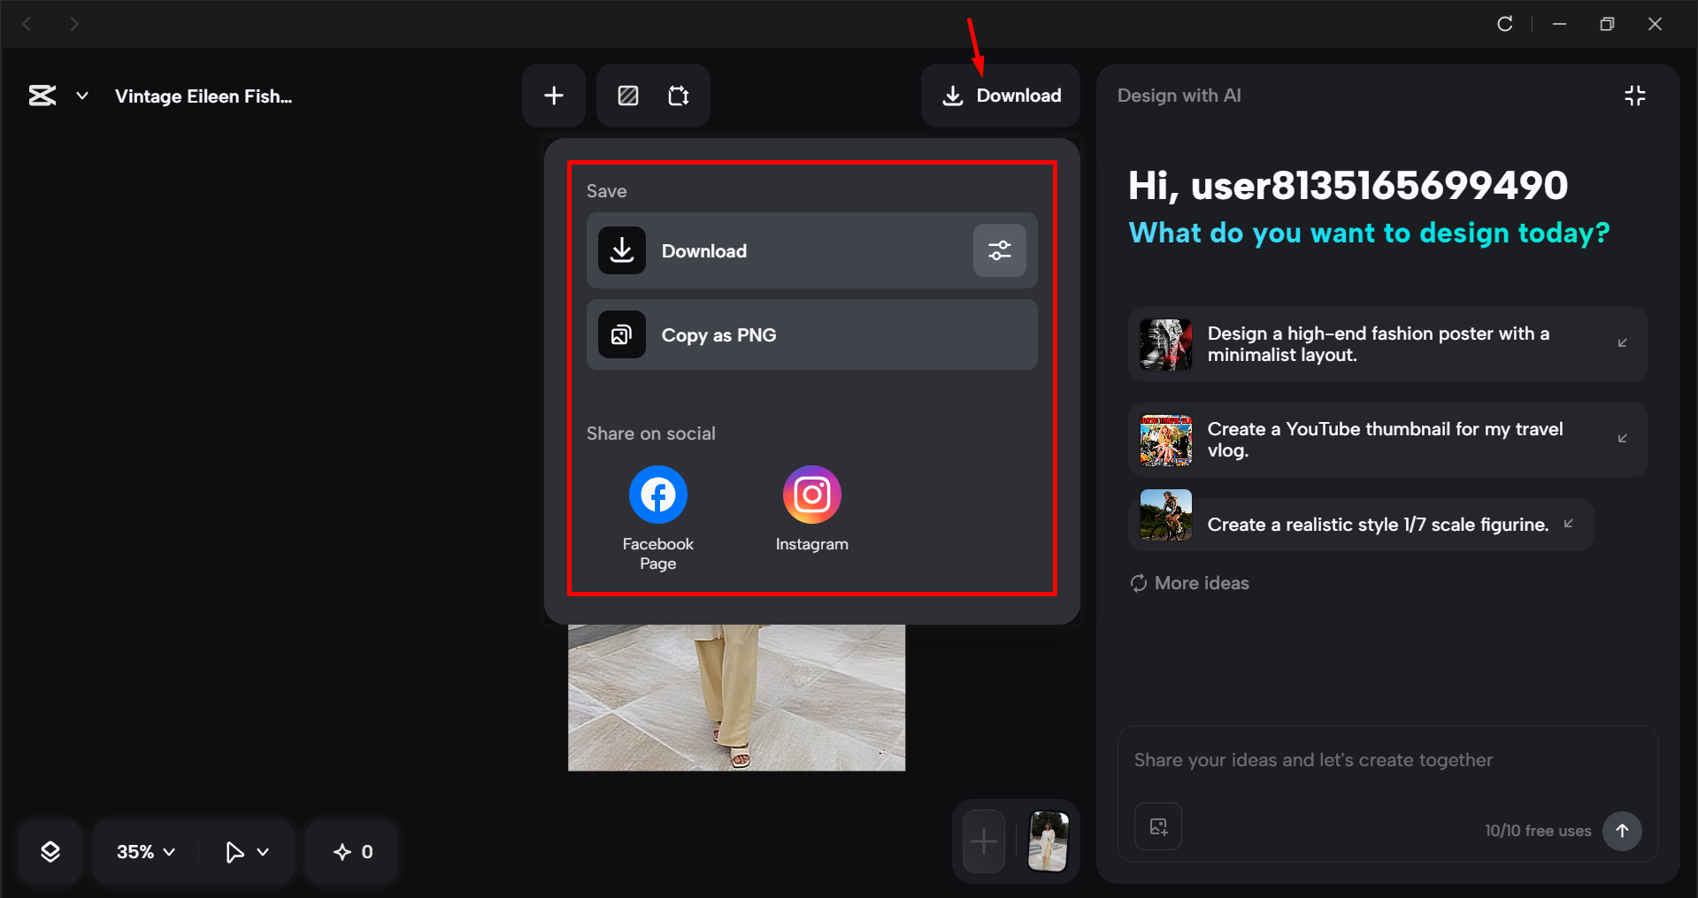1698x898 pixels.
Task: Click the project title Vintage Eileen Fish...
Action: point(204,96)
